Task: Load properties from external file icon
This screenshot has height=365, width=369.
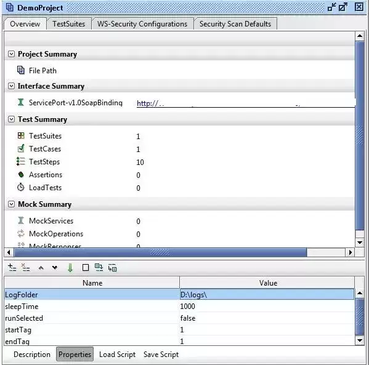Action: coord(99,267)
